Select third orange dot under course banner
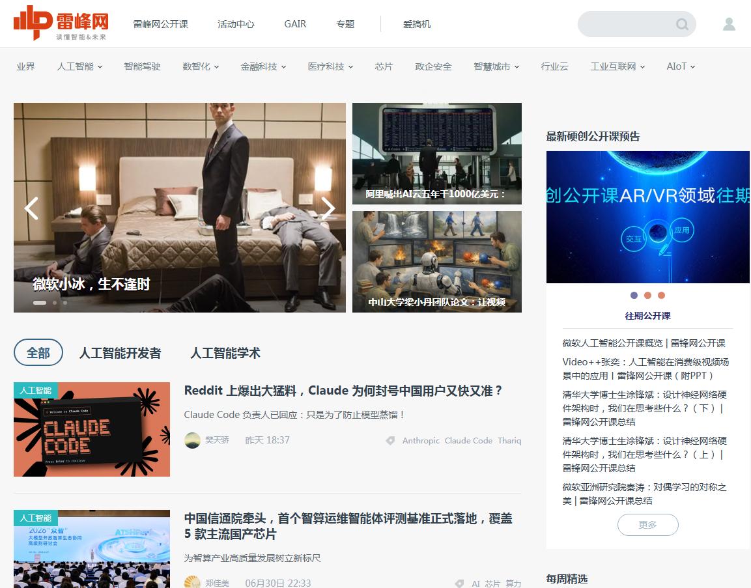Image resolution: width=751 pixels, height=588 pixels. [x=661, y=296]
